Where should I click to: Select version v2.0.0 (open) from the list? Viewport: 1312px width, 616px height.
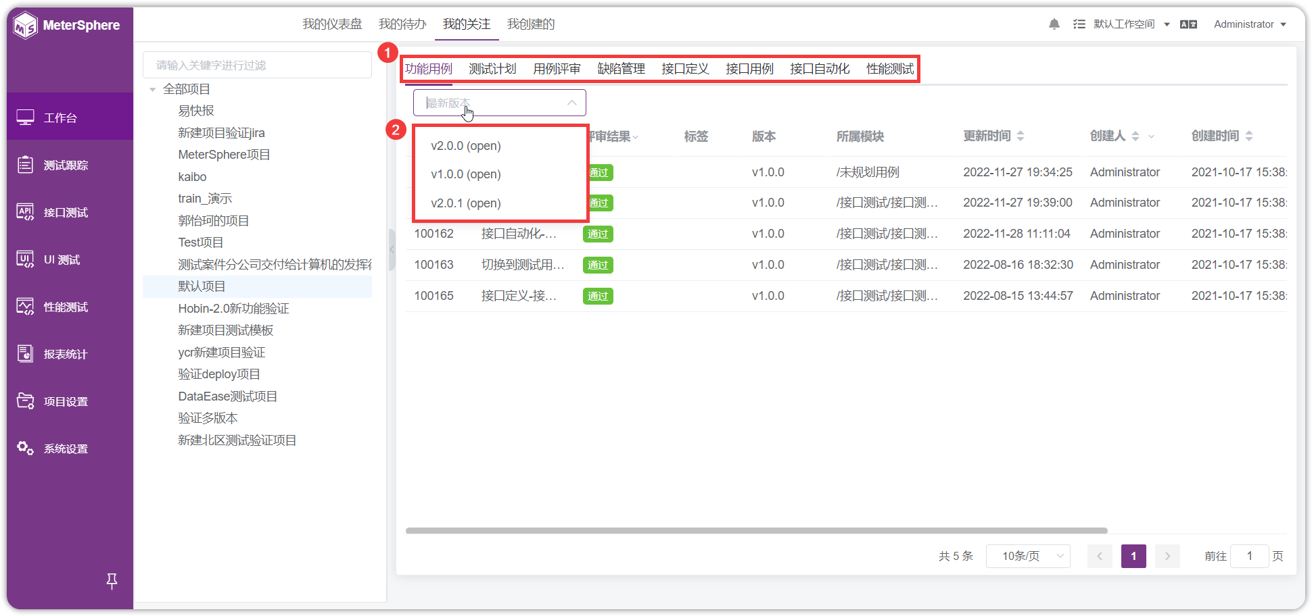pos(465,145)
